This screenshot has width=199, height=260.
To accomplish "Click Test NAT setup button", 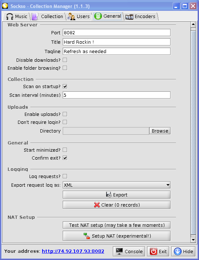I will tap(116, 225).
